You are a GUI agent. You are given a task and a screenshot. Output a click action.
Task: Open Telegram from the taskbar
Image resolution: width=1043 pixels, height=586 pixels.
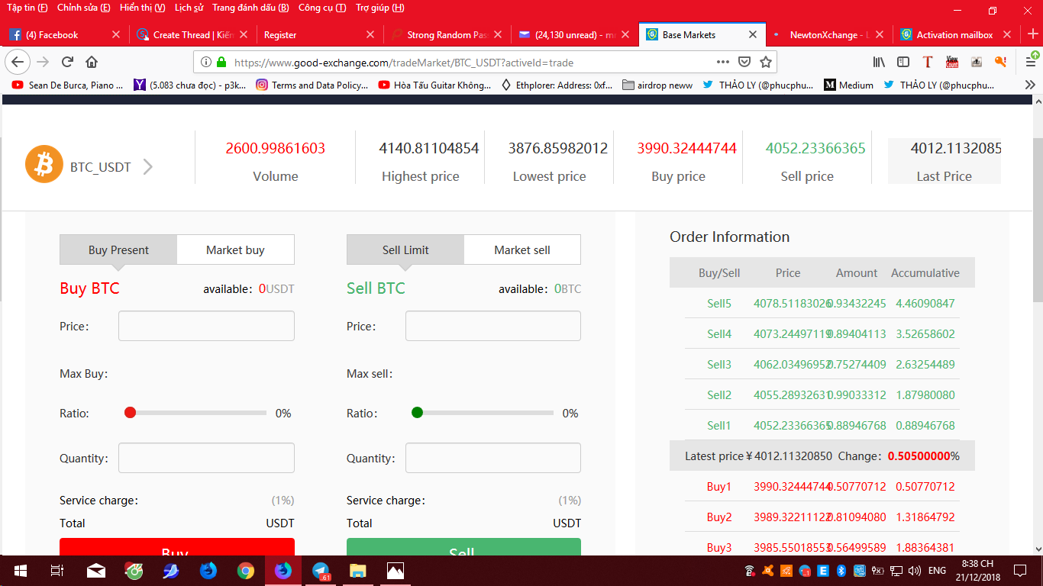click(x=320, y=571)
